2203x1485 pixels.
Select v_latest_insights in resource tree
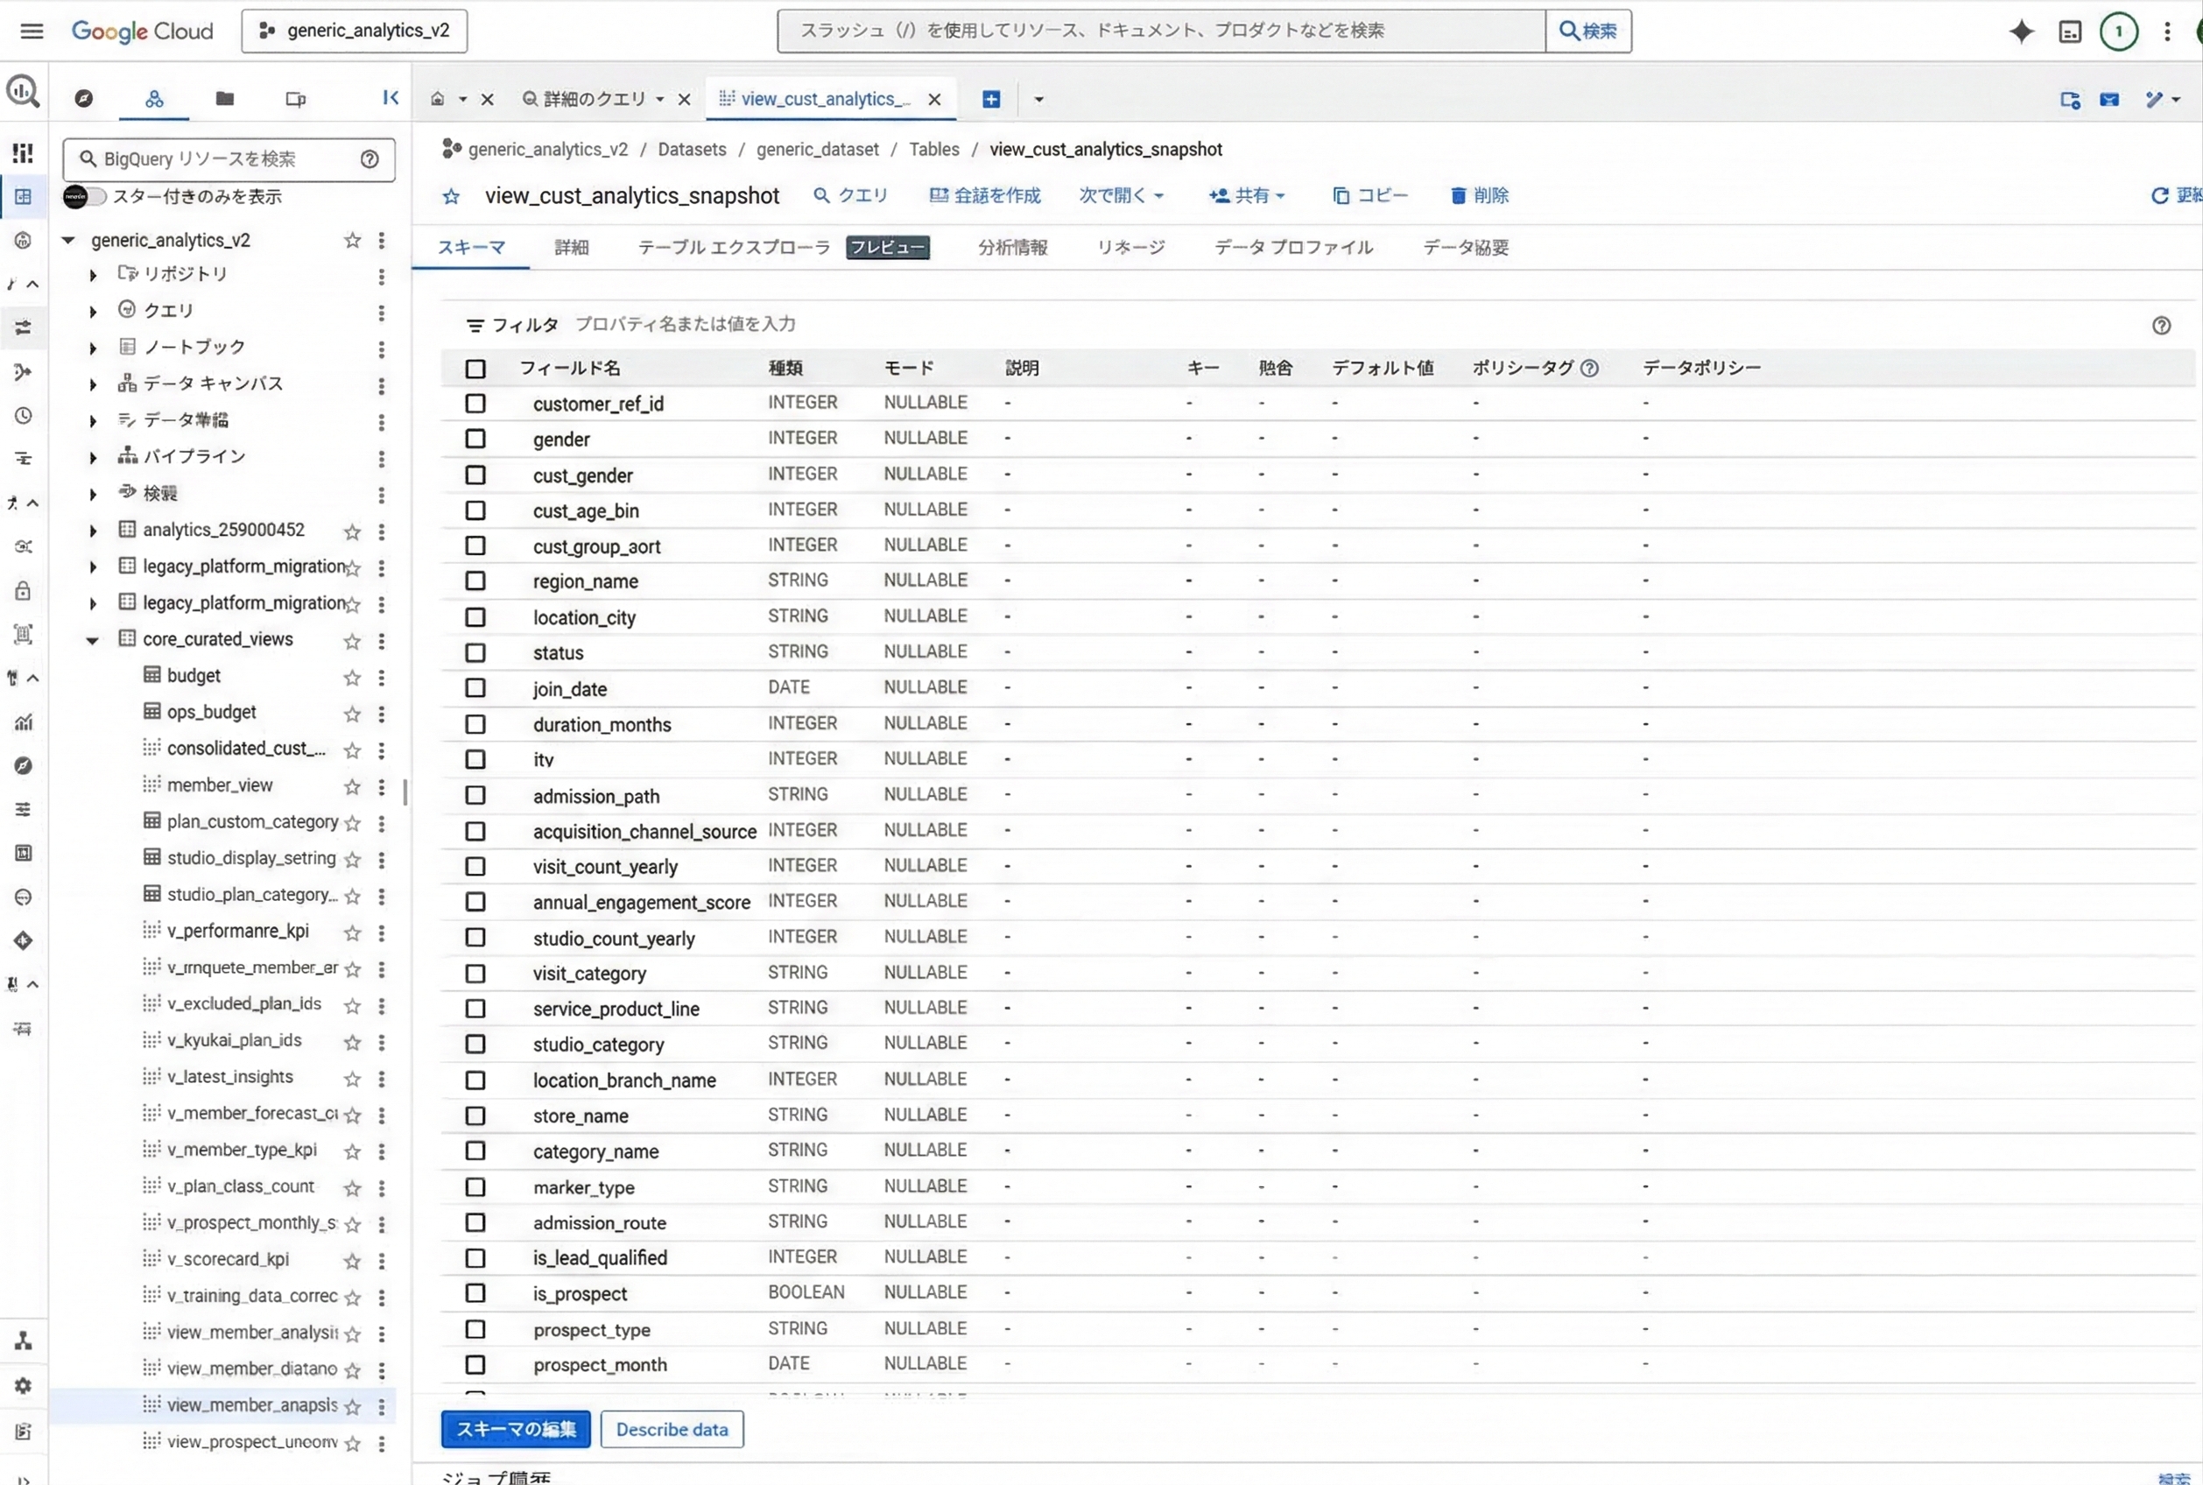(230, 1078)
